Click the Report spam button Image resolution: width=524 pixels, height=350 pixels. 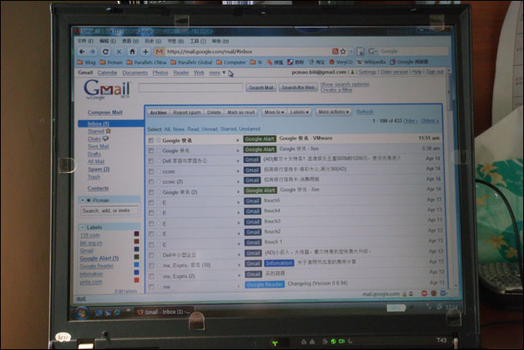click(x=187, y=112)
